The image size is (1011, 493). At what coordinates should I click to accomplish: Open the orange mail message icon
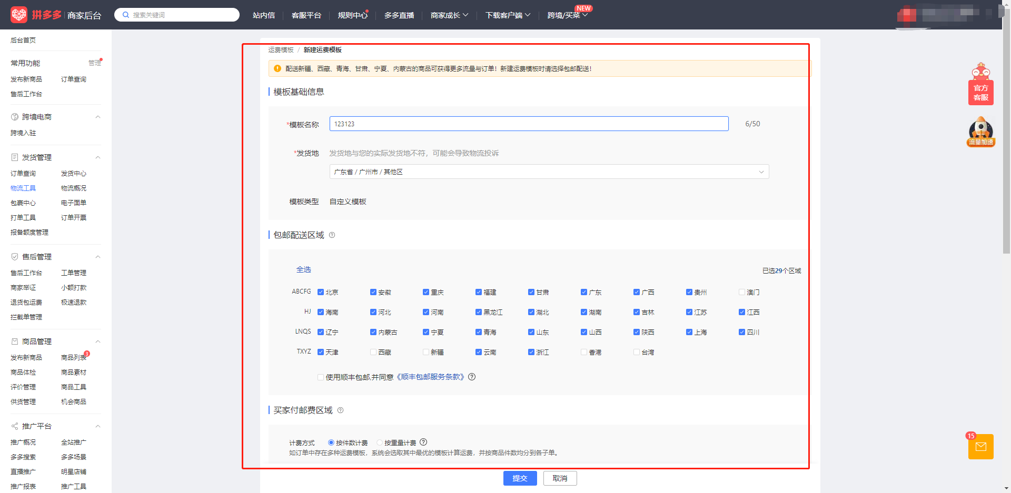click(980, 447)
